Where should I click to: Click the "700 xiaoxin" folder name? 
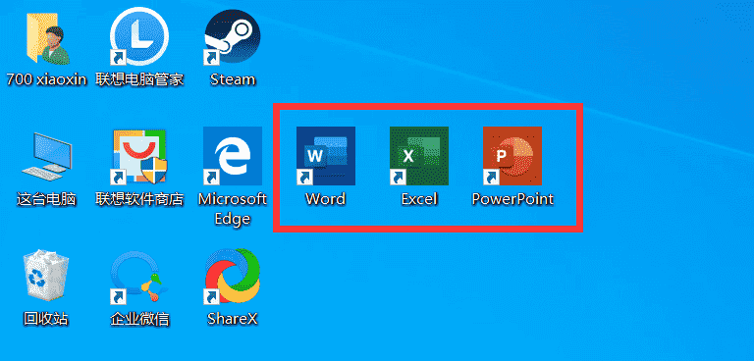pos(46,78)
